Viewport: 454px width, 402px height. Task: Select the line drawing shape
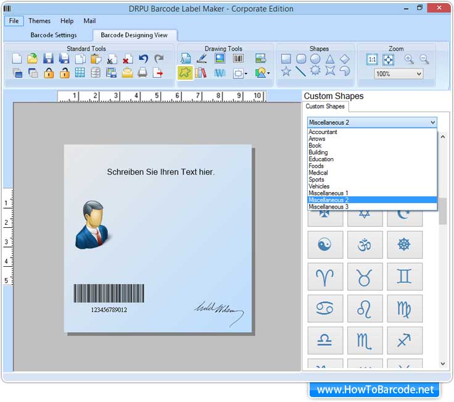coord(300,71)
